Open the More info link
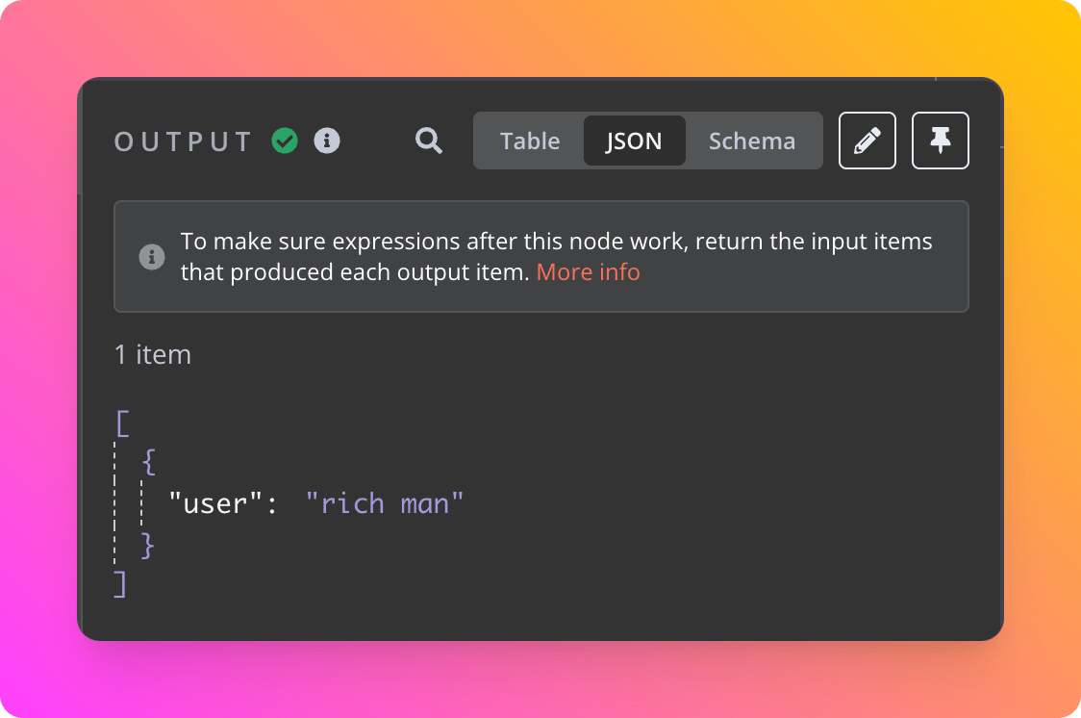This screenshot has height=718, width=1081. point(588,271)
